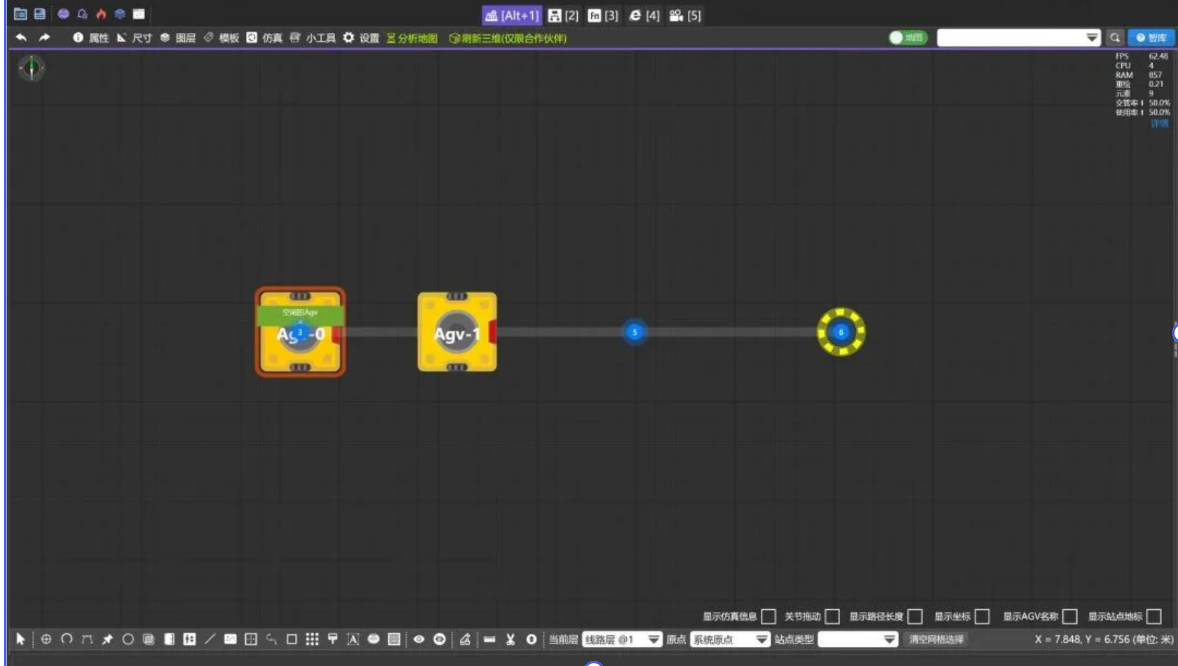Switch to the [Alt+1] tab
Screen dimensions: 1178x666
pyautogui.click(x=512, y=15)
